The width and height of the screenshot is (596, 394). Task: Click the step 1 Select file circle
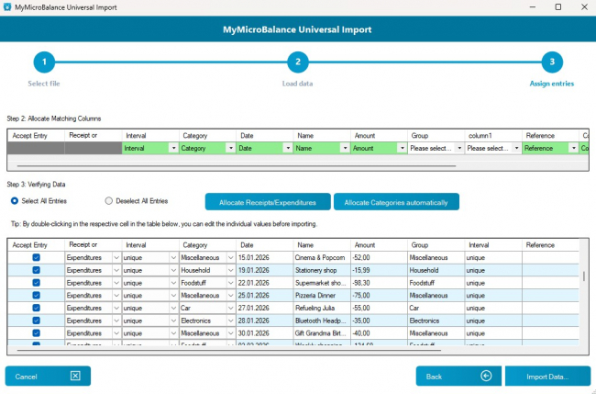tap(43, 62)
